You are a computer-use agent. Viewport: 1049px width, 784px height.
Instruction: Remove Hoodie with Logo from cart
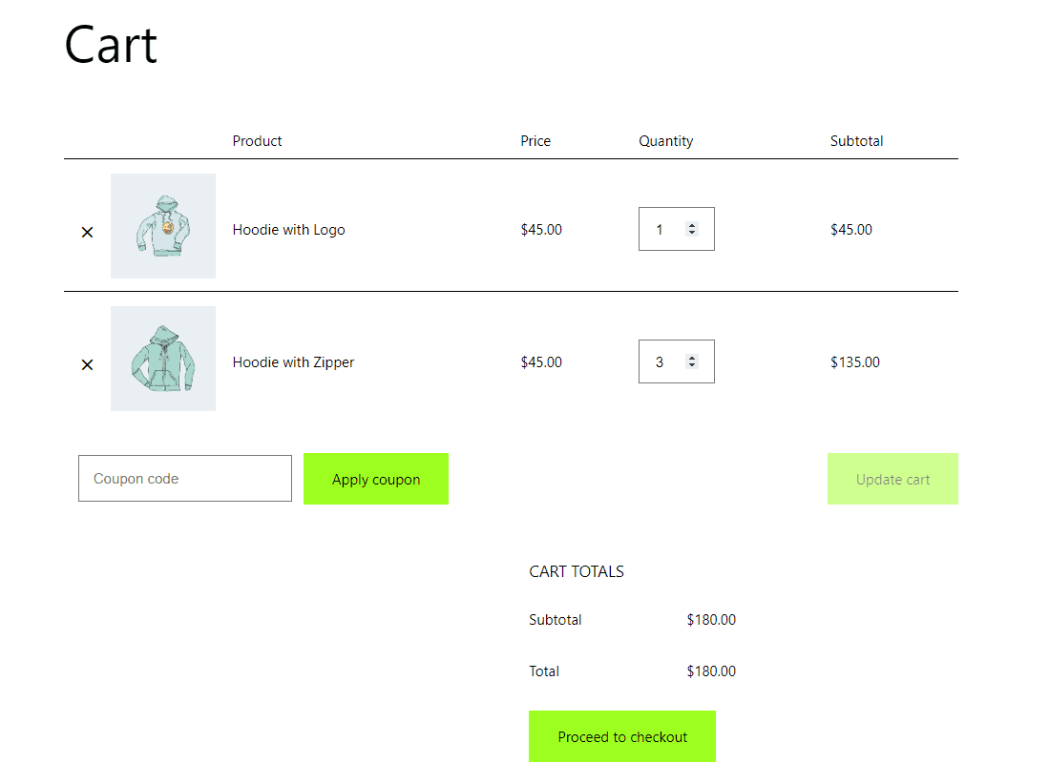[x=87, y=231]
